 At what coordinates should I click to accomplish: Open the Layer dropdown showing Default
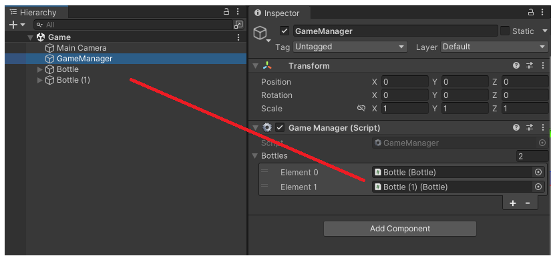pos(494,47)
